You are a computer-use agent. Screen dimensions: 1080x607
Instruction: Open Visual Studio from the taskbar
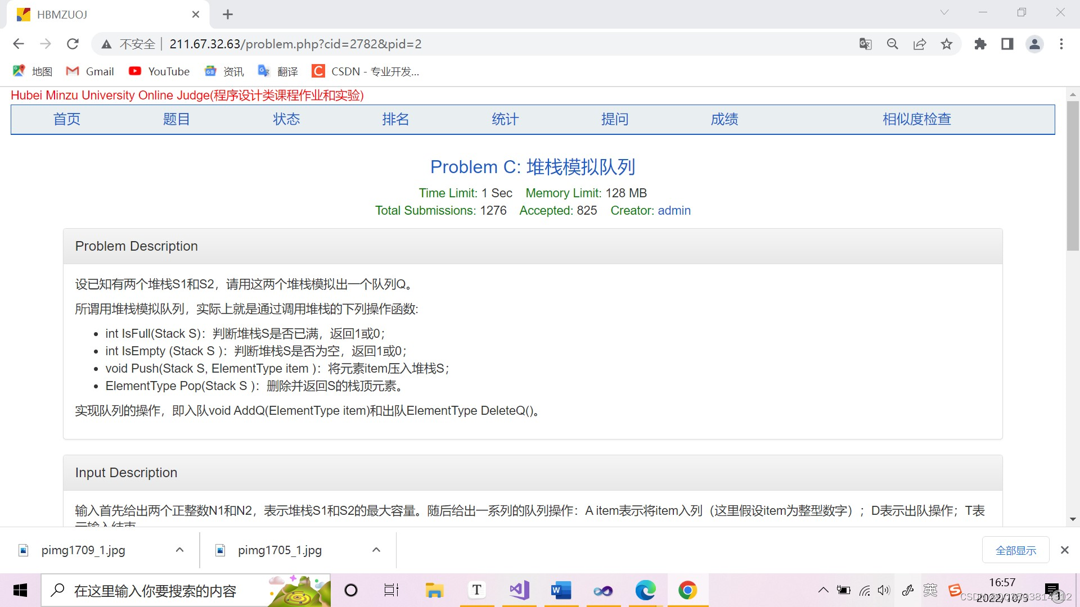pos(519,590)
